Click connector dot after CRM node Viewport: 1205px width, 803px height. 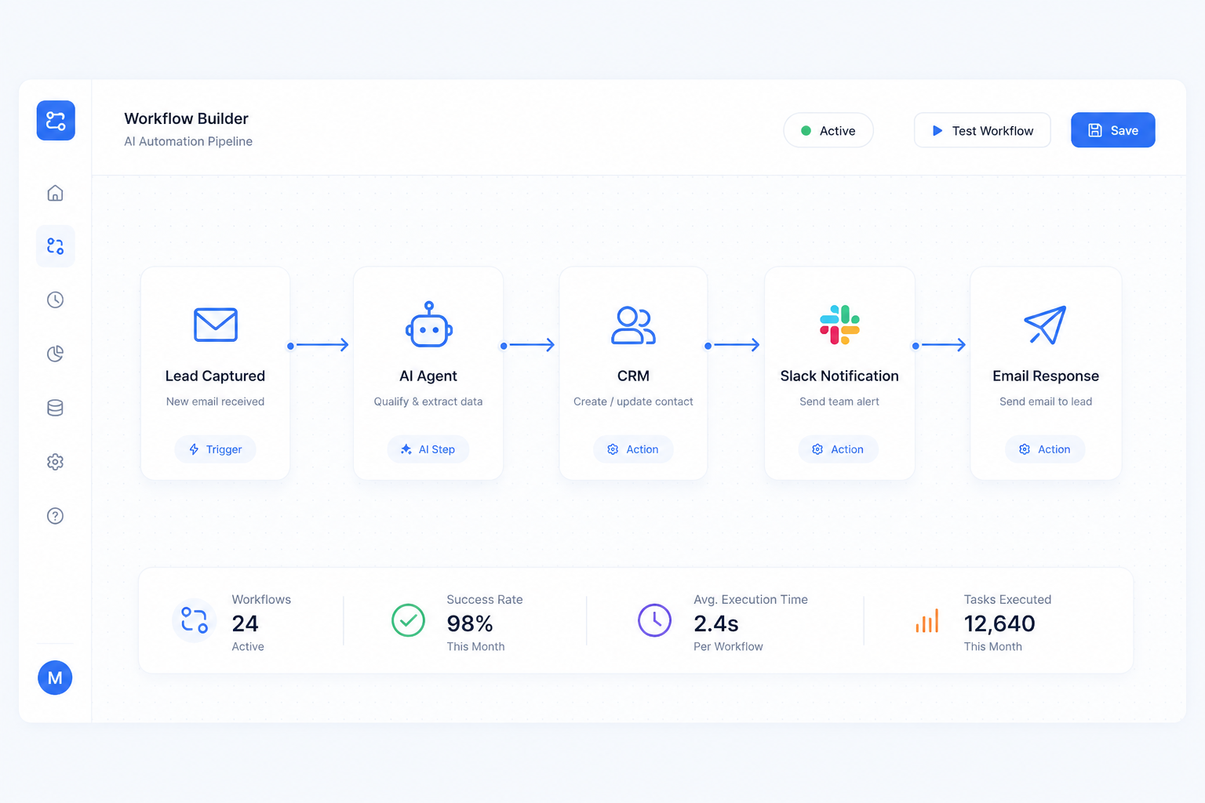708,346
